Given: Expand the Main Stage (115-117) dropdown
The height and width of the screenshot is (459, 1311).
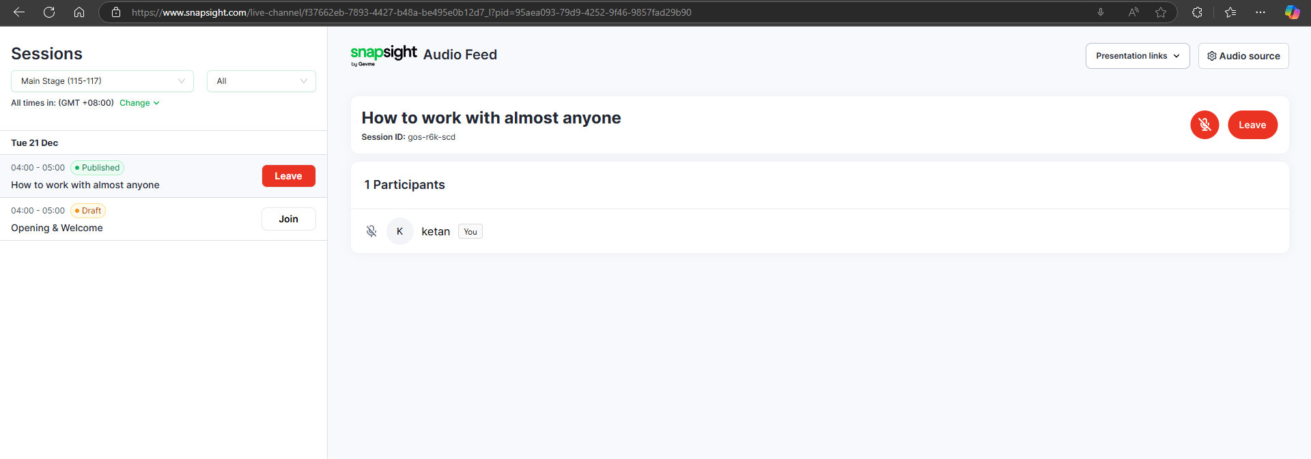Looking at the screenshot, I should pos(102,81).
